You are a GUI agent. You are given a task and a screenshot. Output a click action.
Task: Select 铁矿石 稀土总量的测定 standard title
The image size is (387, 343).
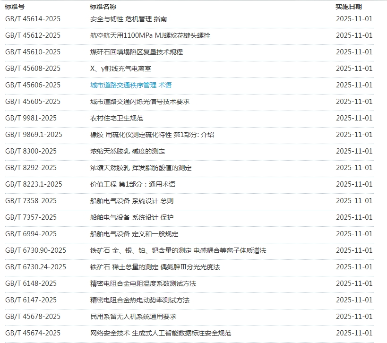pyautogui.click(x=155, y=267)
